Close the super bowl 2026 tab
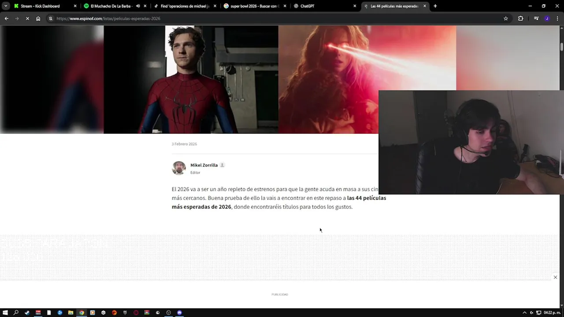564x317 pixels. (x=285, y=6)
